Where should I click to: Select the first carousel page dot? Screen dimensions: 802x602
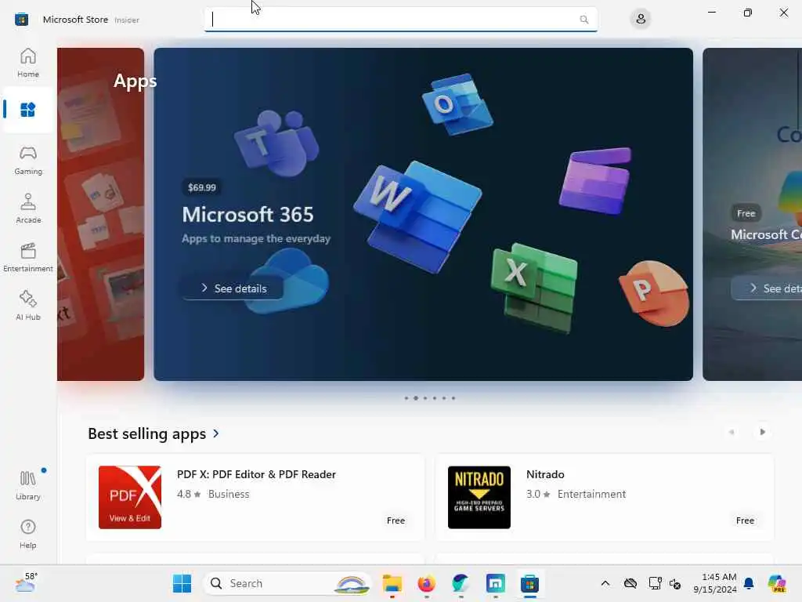pos(406,397)
